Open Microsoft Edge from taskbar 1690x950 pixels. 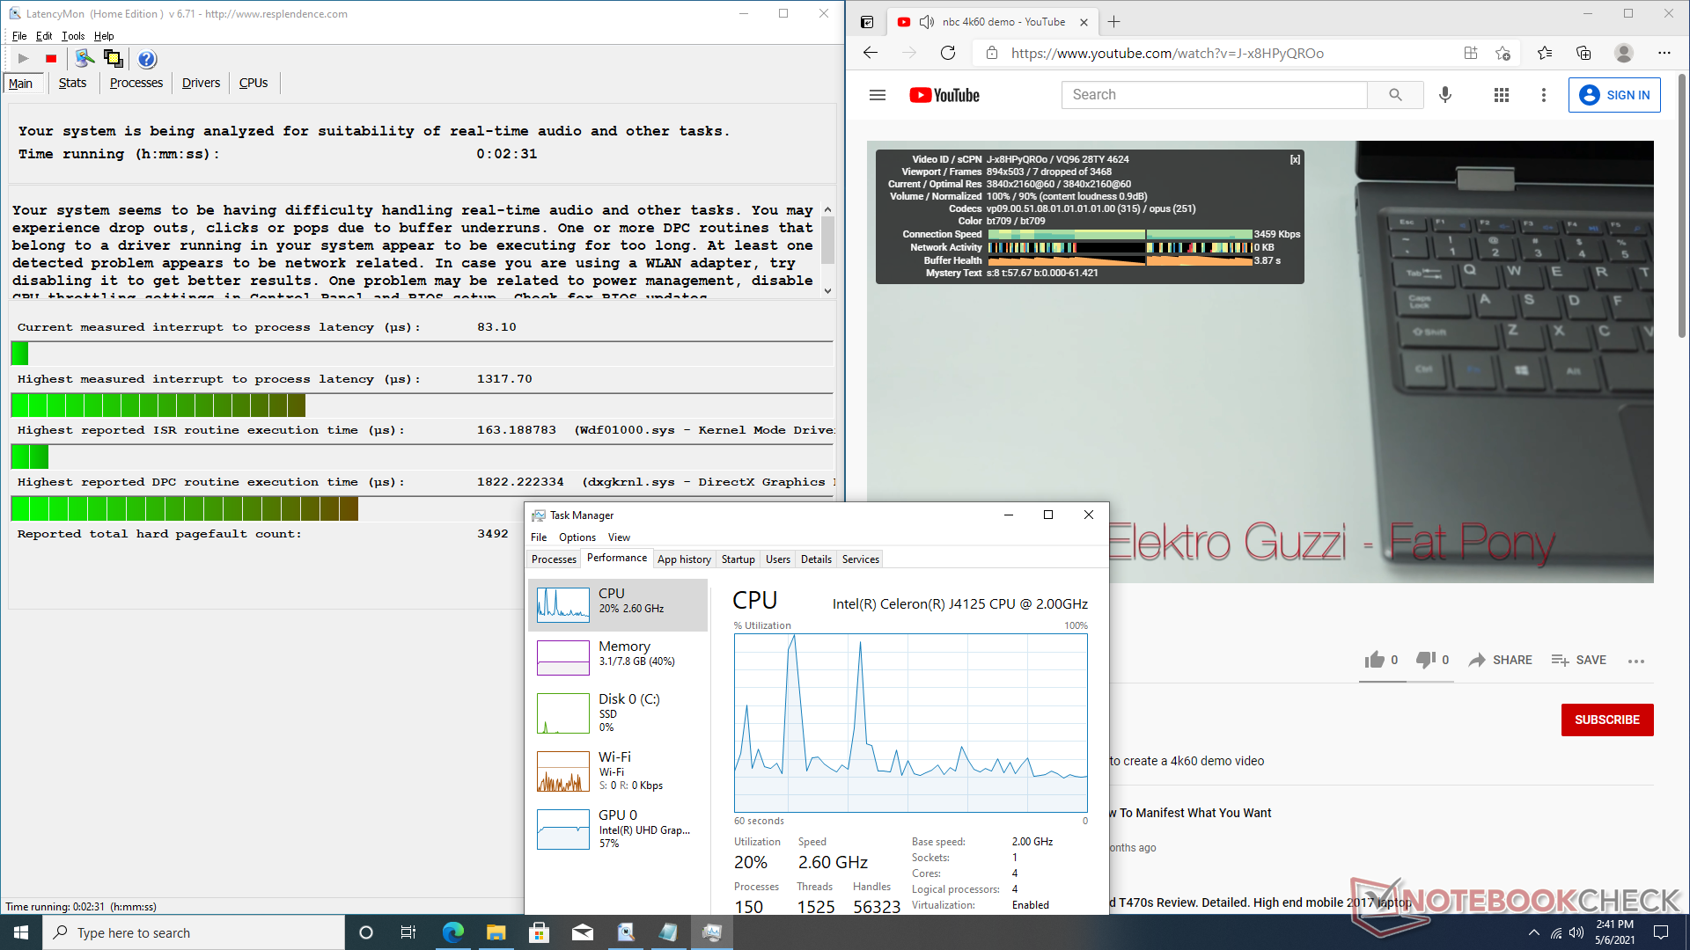pos(453,932)
